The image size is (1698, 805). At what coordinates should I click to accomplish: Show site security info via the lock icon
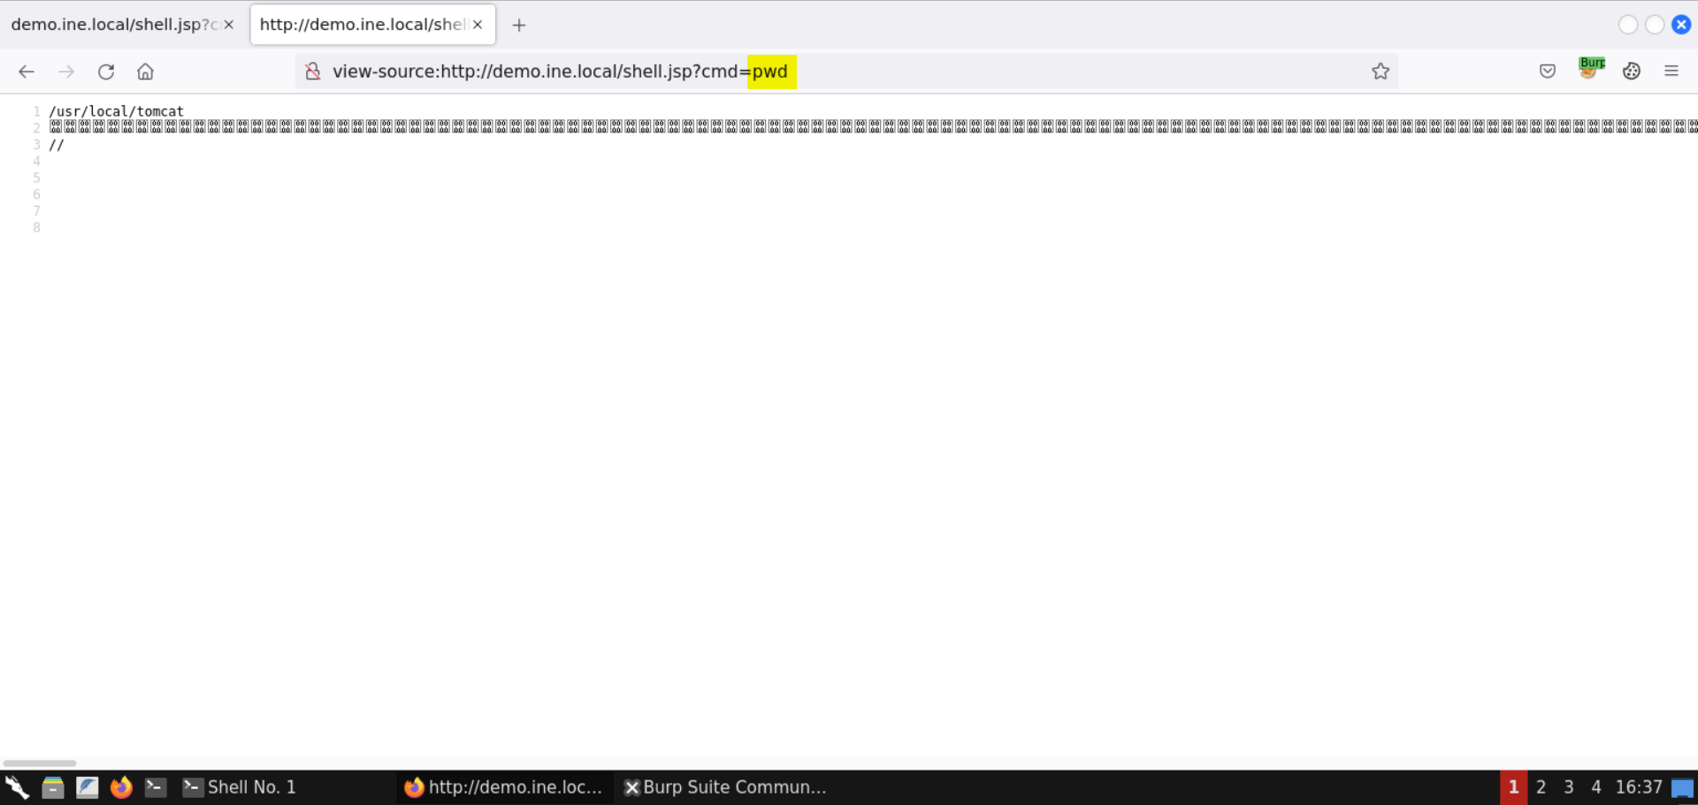click(x=313, y=72)
